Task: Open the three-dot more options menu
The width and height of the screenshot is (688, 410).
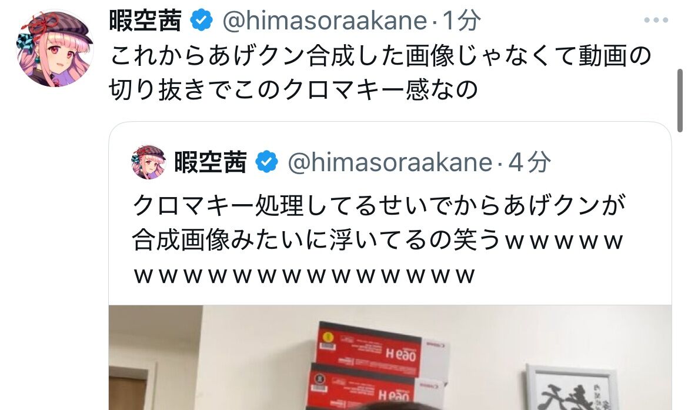Action: (656, 20)
